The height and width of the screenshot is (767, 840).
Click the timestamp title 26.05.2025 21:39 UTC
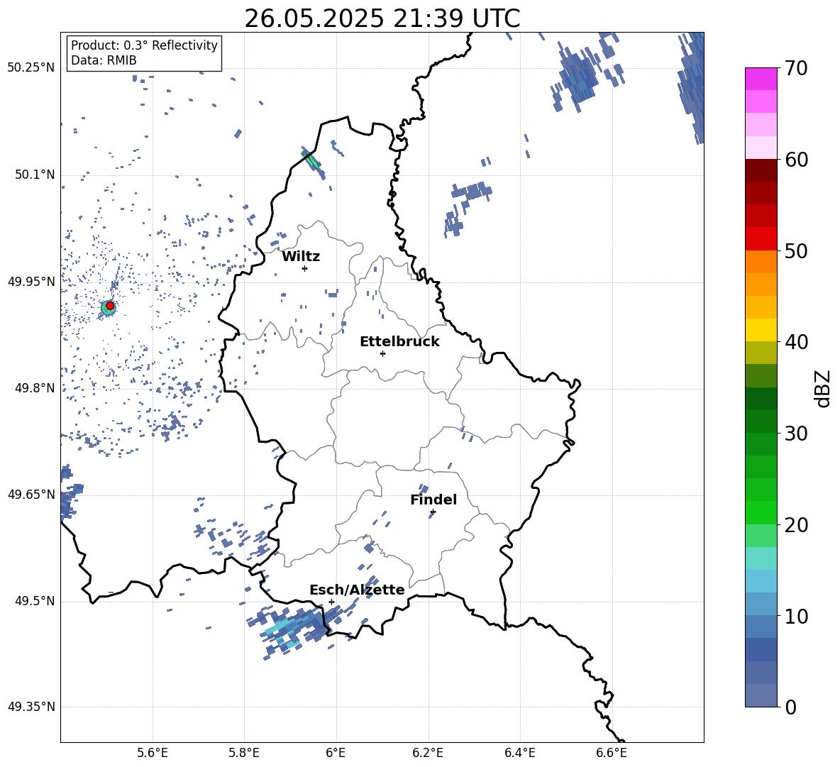pyautogui.click(x=382, y=18)
